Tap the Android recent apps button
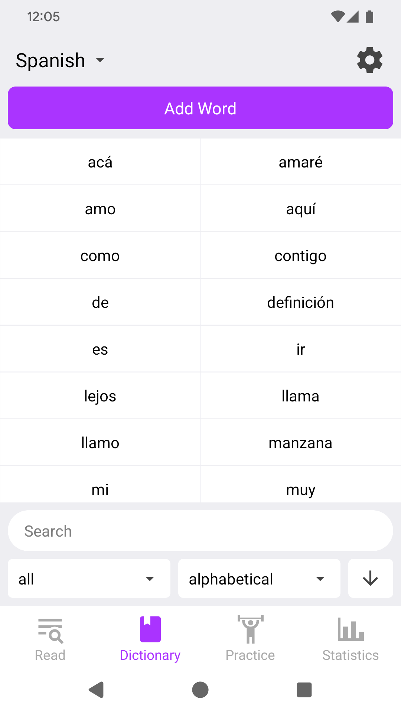Image resolution: width=401 pixels, height=713 pixels. (304, 690)
